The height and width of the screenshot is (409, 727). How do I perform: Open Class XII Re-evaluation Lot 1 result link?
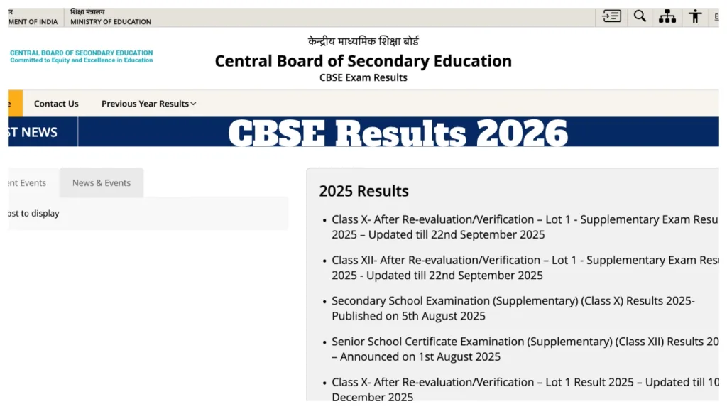(524, 267)
